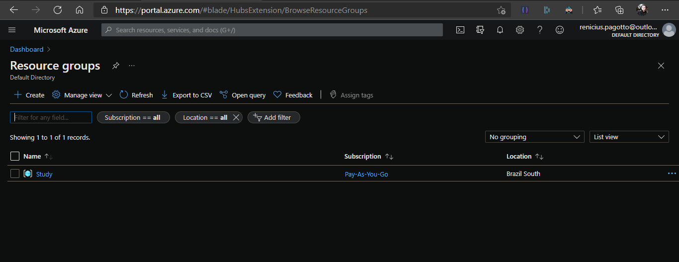Open the Azure portal hamburger menu
The image size is (679, 262).
pyautogui.click(x=12, y=30)
